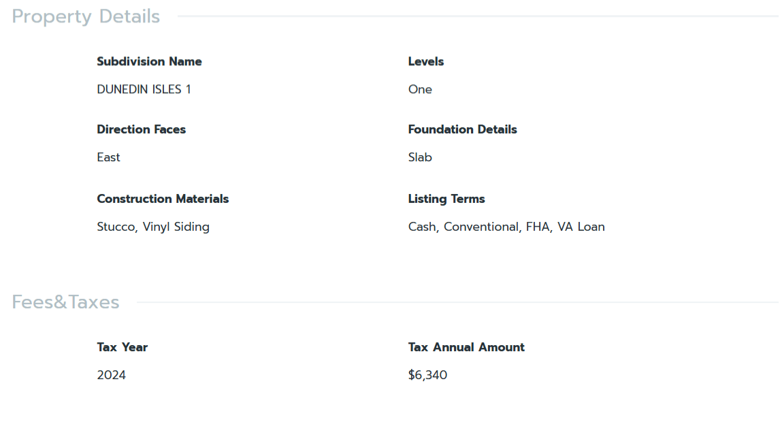The height and width of the screenshot is (437, 780).
Task: Select the Foundation Details label
Action: 462,129
